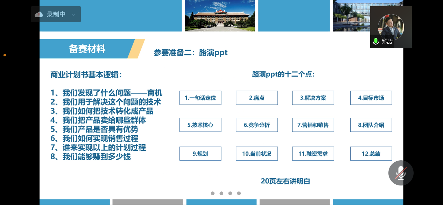Click the red-roofed building photo
Viewport: 443px width, 205px height.
(x=220, y=16)
